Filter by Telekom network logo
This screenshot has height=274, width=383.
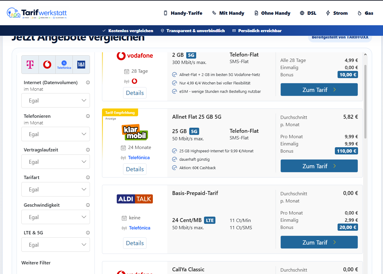pos(30,64)
